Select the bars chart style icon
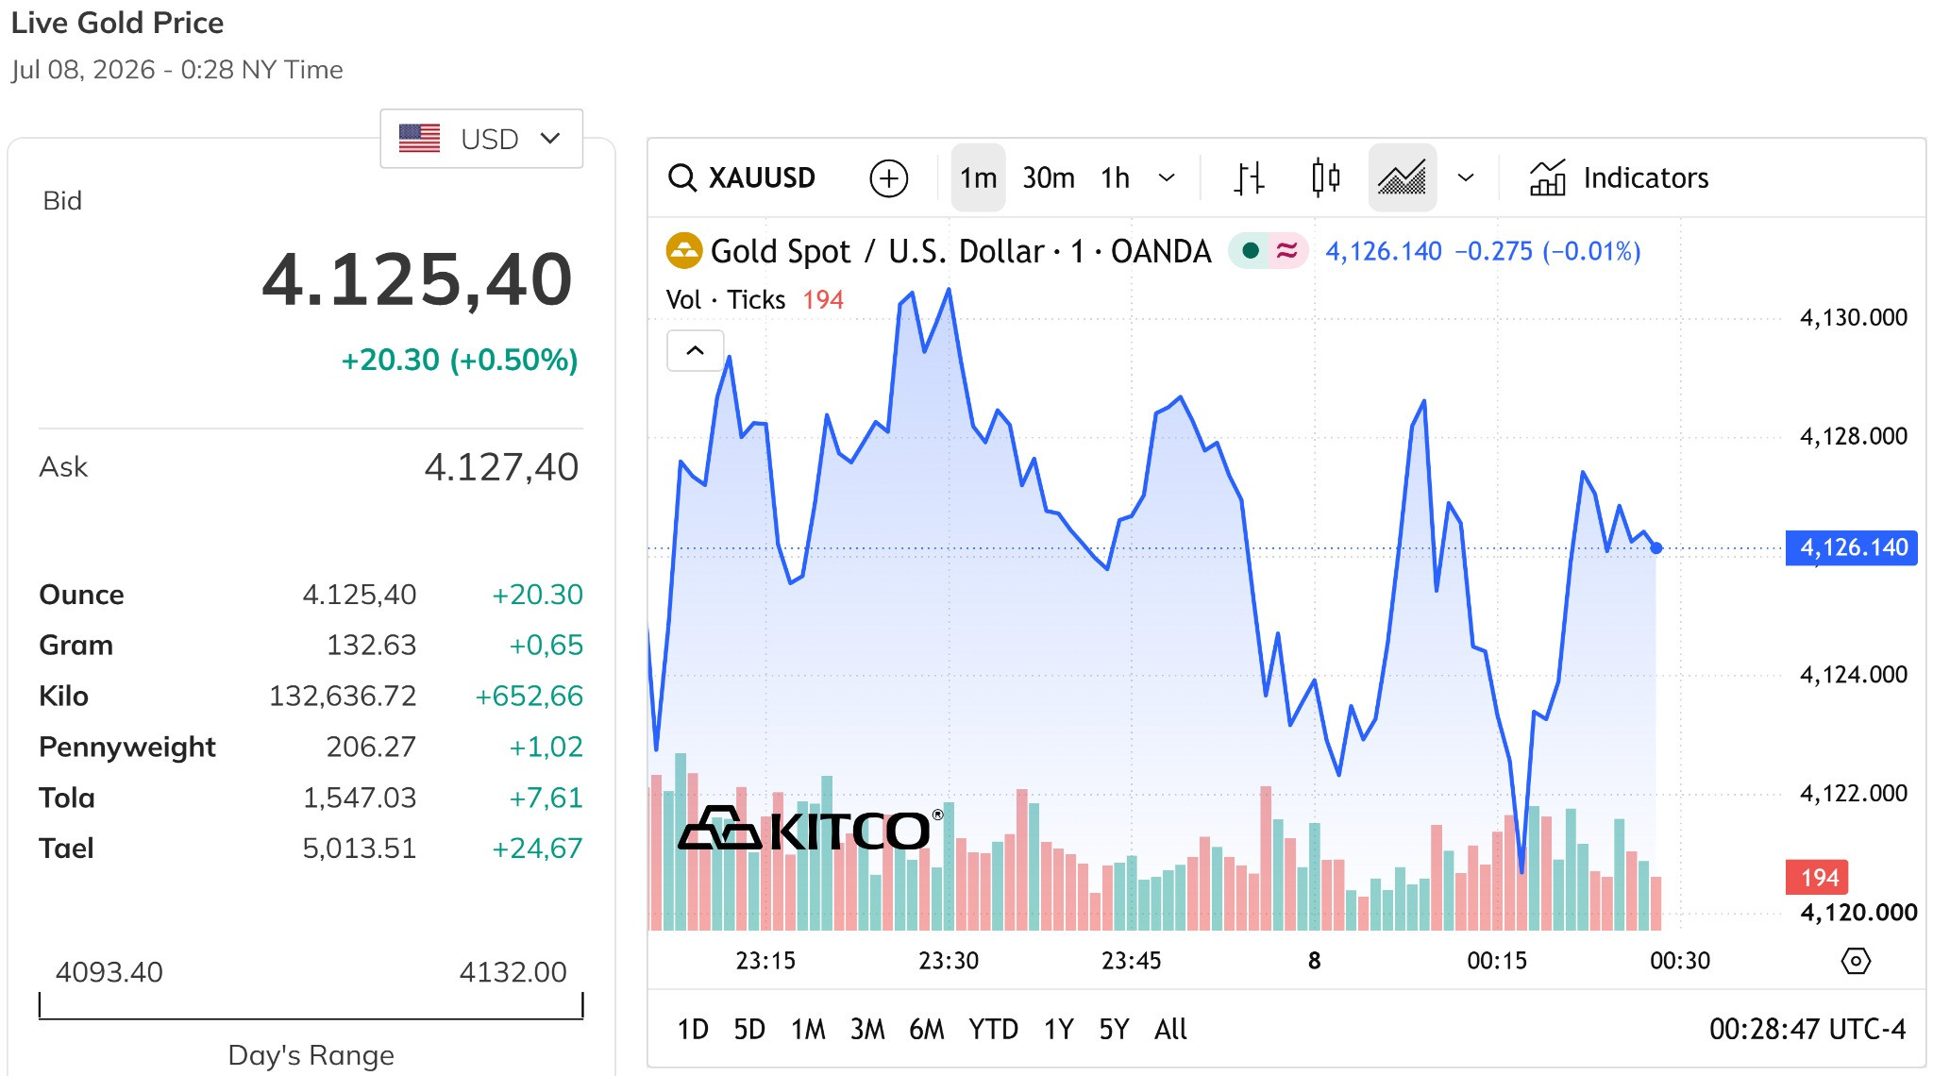Image resolution: width=1933 pixels, height=1076 pixels. click(x=1249, y=177)
